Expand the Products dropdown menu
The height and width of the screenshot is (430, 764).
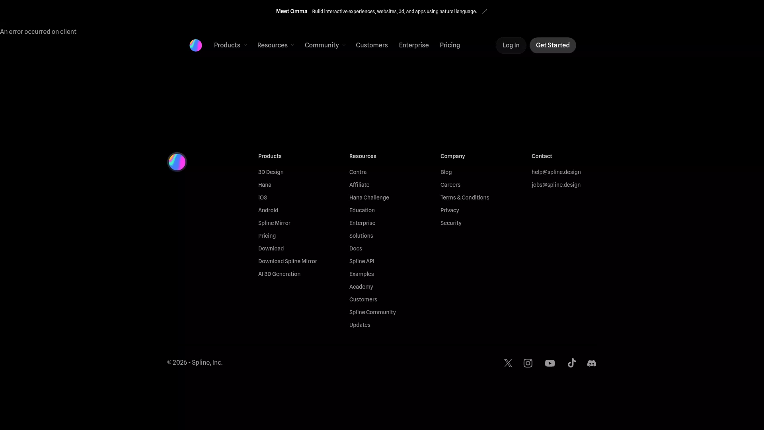pyautogui.click(x=230, y=45)
